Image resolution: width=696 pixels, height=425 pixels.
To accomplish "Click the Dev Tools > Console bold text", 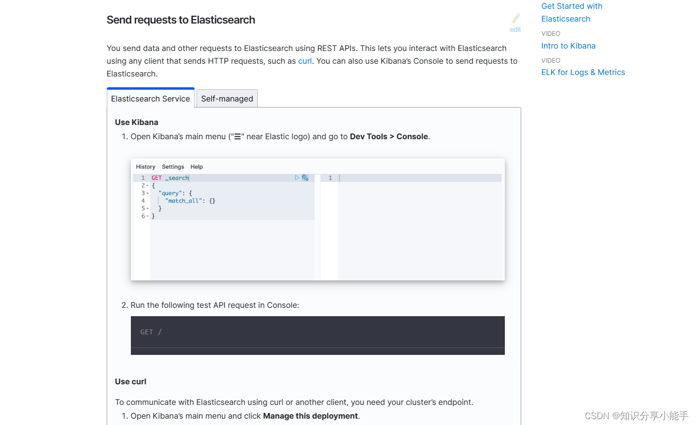I will 389,136.
